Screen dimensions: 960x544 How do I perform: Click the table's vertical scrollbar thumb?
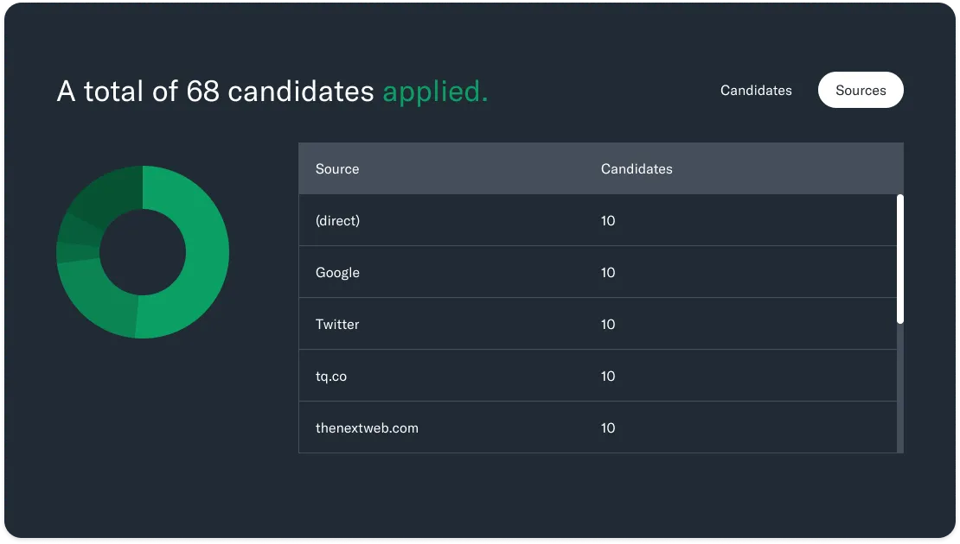coord(900,259)
